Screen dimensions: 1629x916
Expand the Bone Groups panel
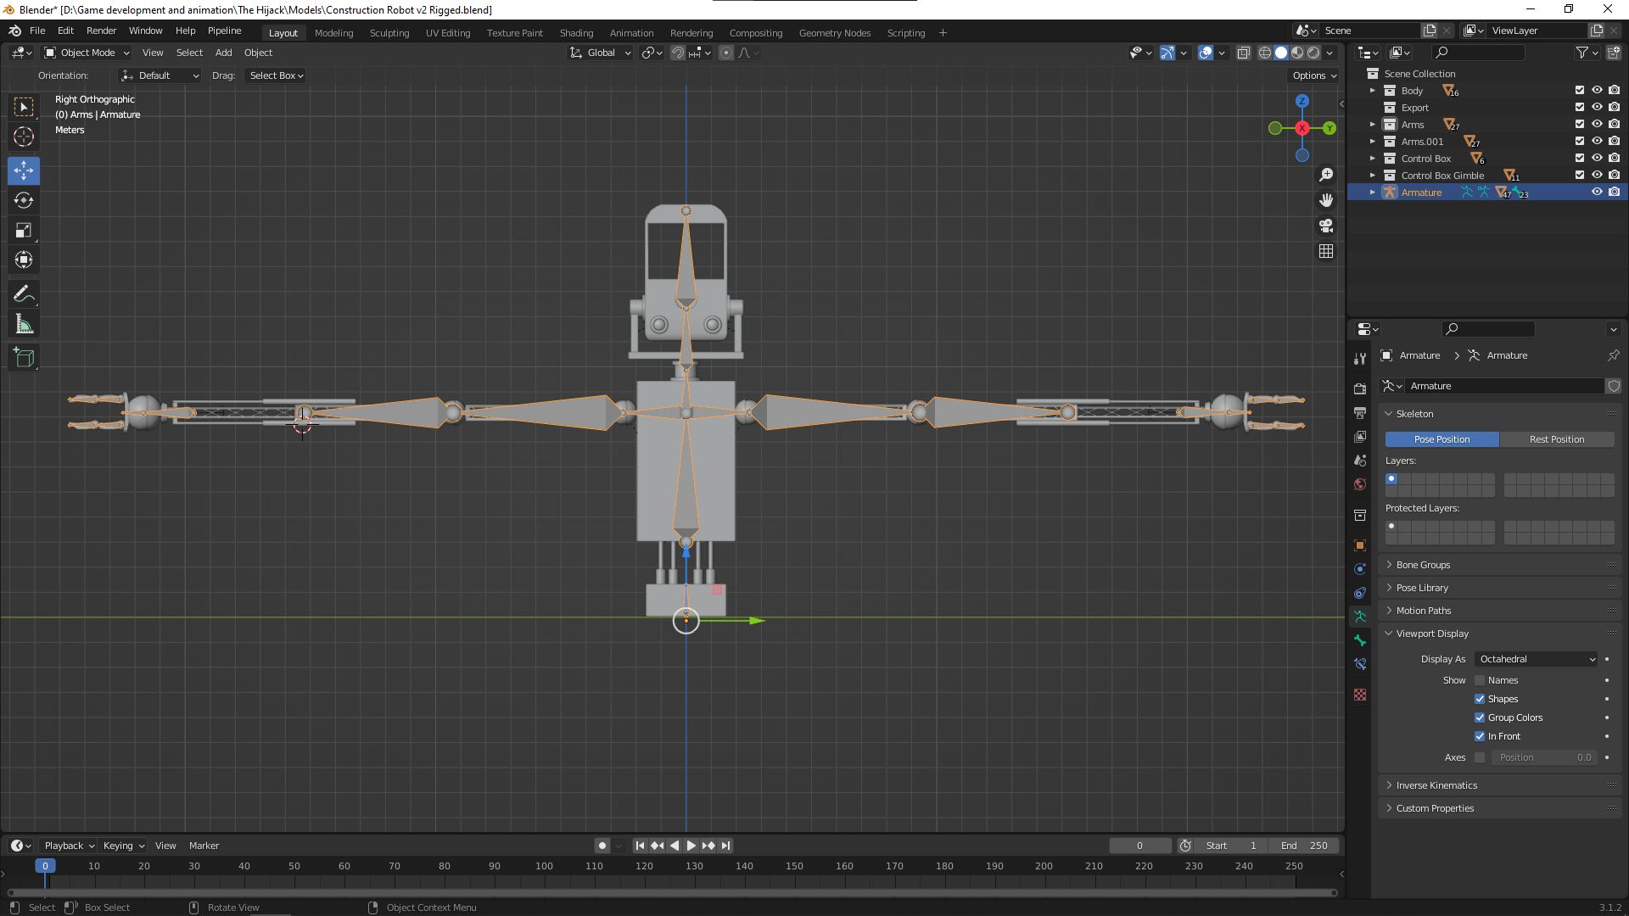click(x=1423, y=565)
